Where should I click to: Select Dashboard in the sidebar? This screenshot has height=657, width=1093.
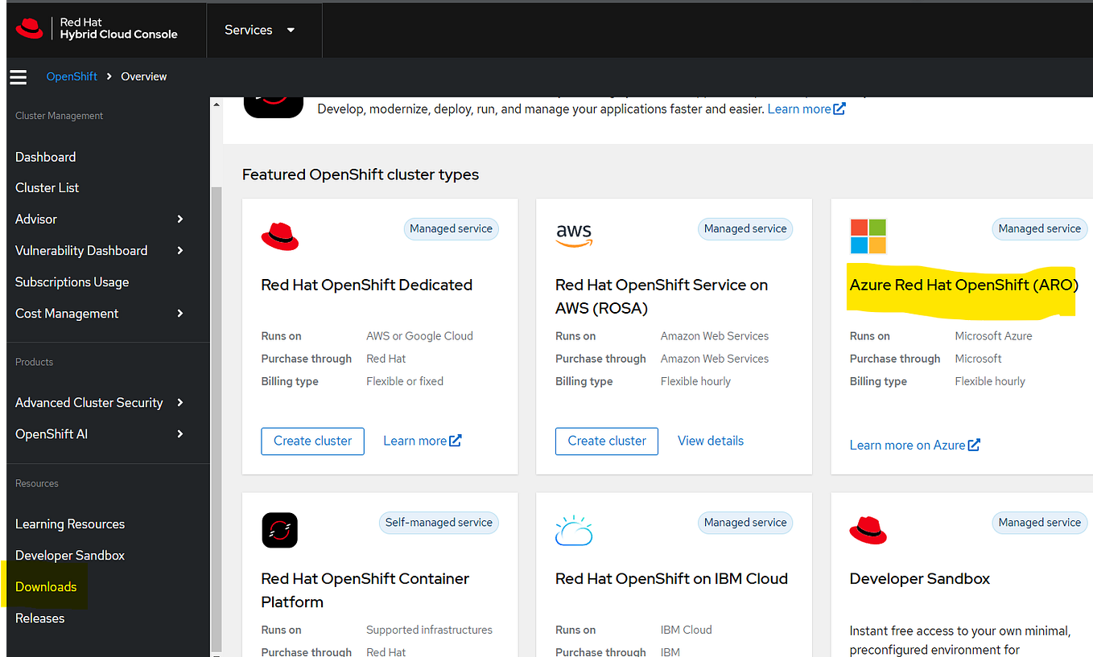coord(45,157)
